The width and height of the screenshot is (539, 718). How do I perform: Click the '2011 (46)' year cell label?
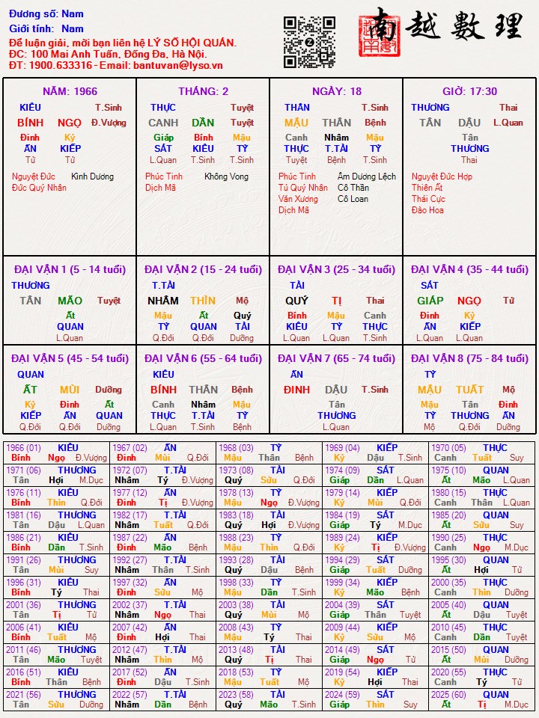click(x=23, y=650)
